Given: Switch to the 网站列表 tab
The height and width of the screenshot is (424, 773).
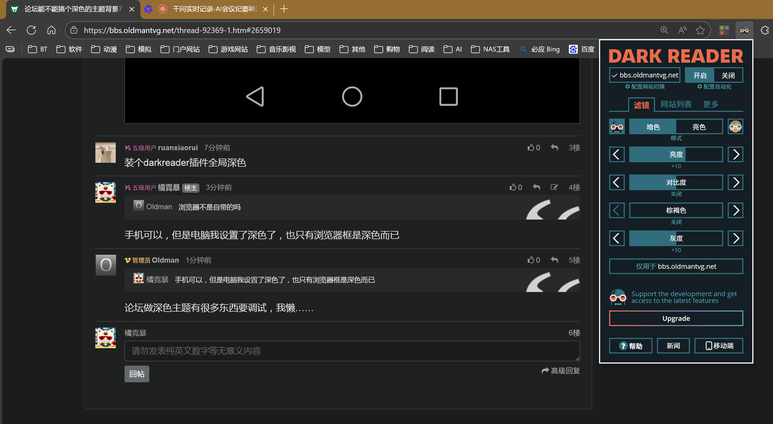Looking at the screenshot, I should [x=675, y=104].
